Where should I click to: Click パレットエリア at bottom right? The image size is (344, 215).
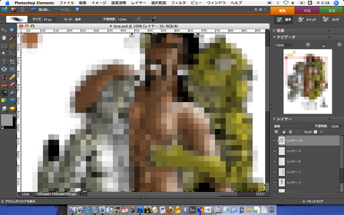(313, 201)
